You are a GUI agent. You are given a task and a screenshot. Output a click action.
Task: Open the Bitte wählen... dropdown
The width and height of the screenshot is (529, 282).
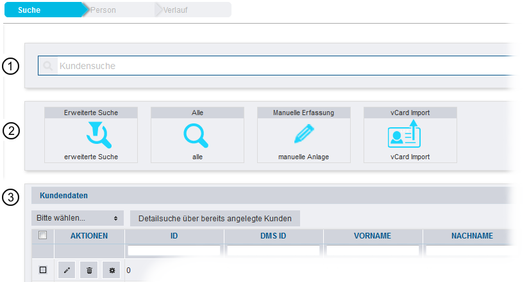[78, 218]
